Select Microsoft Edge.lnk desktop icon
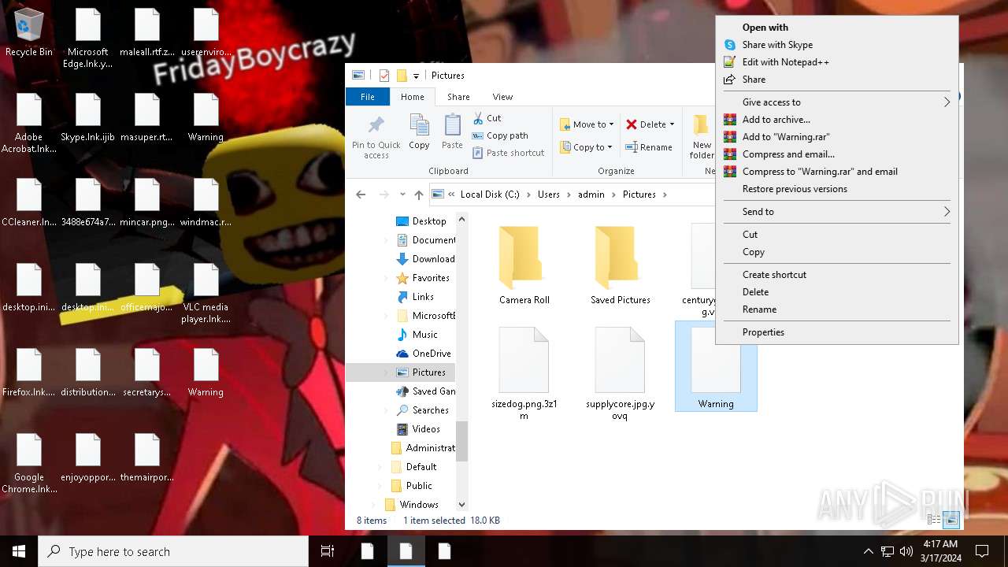The image size is (1008, 567). pyautogui.click(x=88, y=39)
